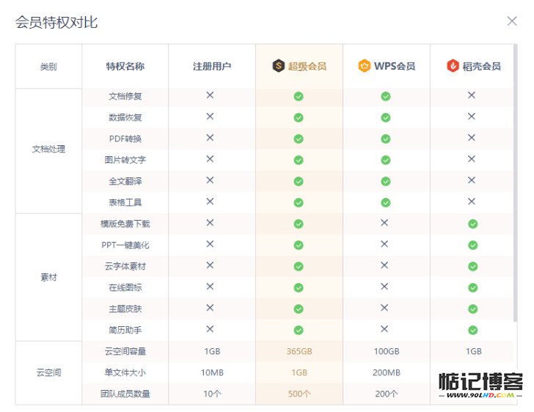Select the 在线图标 privilege name
The image size is (534, 412).
[x=125, y=287]
